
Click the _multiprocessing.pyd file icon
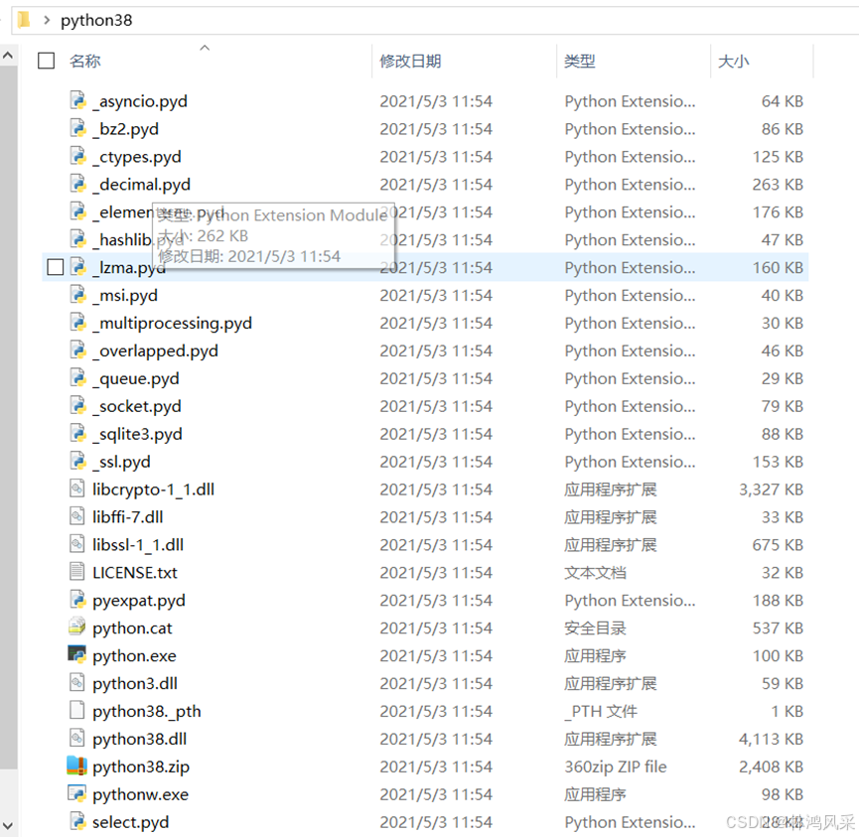pos(77,323)
